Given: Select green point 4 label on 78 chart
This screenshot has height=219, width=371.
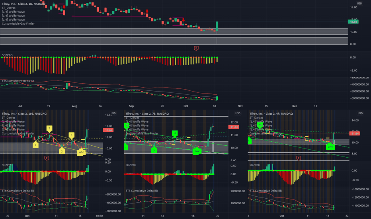Looking at the screenshot, I should click(x=175, y=133).
